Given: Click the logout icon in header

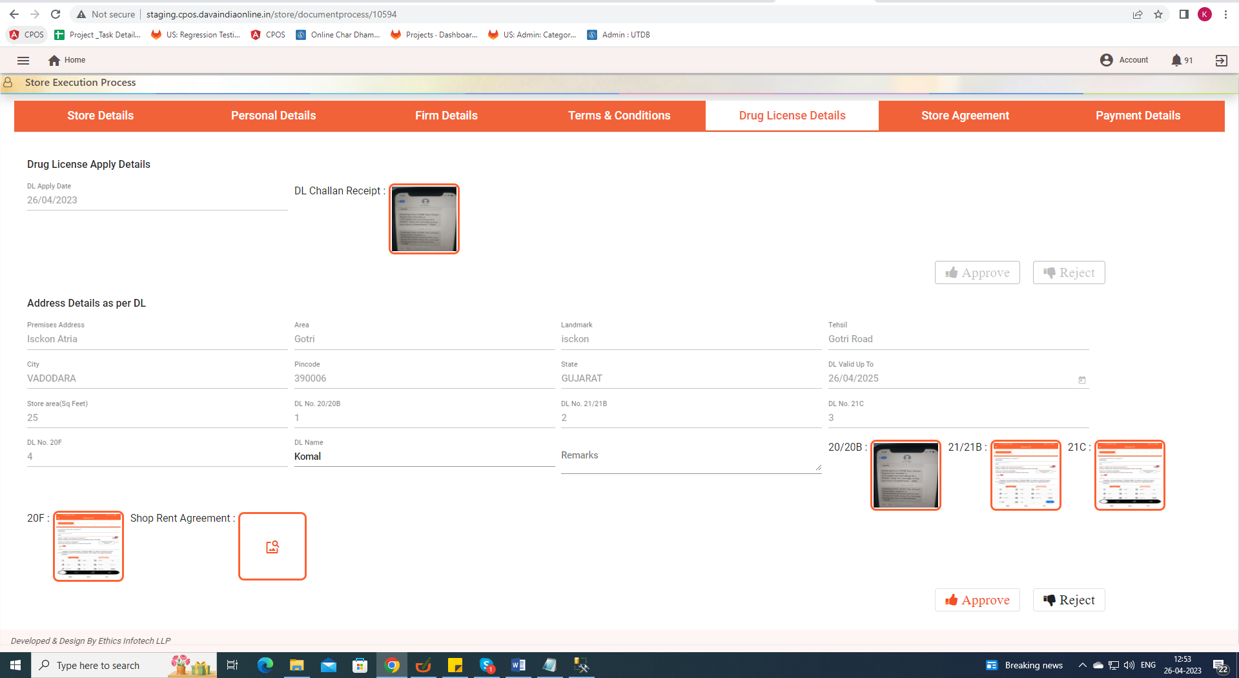Looking at the screenshot, I should [1221, 60].
